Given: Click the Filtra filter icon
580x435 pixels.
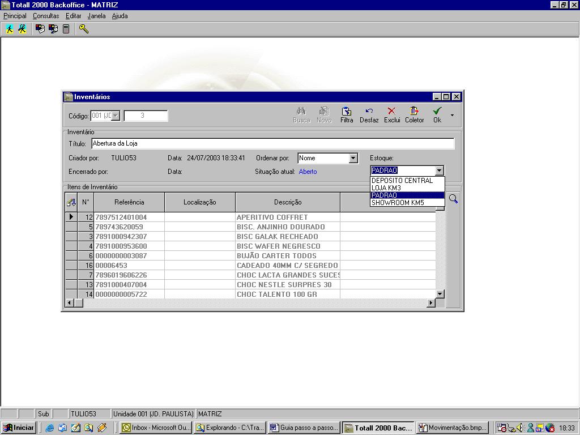Looking at the screenshot, I should [x=347, y=112].
